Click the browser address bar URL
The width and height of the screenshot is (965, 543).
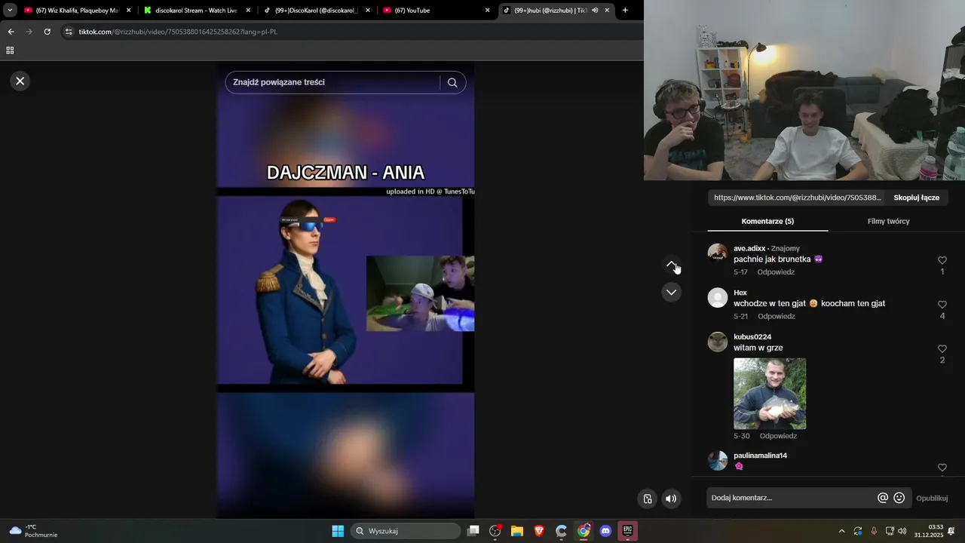pyautogui.click(x=178, y=32)
